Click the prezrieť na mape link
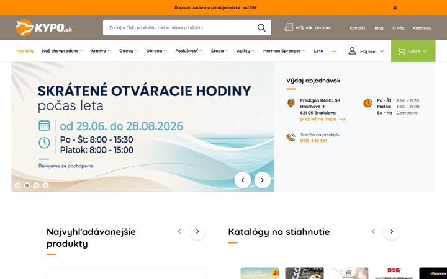447x279 pixels. click(x=323, y=119)
